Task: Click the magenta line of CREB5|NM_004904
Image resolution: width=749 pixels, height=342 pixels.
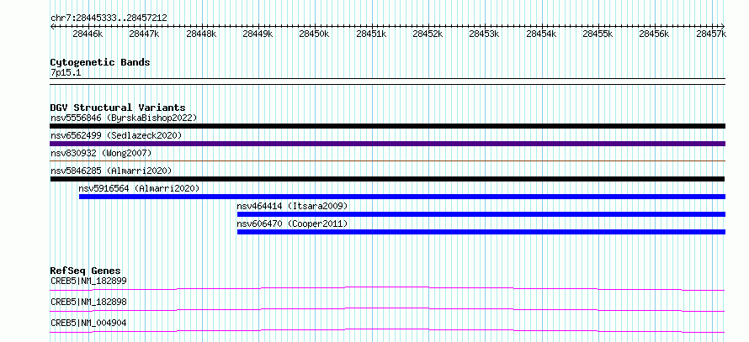Action: [x=387, y=330]
